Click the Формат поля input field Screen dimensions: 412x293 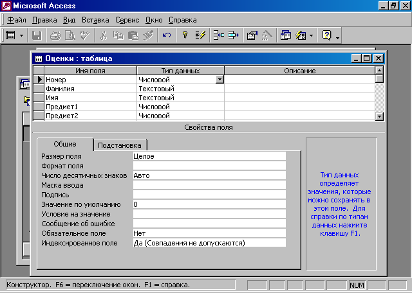(209, 166)
